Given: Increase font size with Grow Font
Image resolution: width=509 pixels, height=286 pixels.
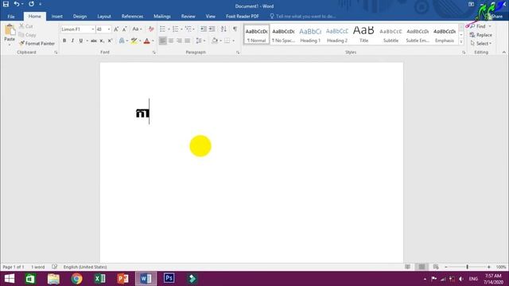Looking at the screenshot, I should click(x=116, y=29).
